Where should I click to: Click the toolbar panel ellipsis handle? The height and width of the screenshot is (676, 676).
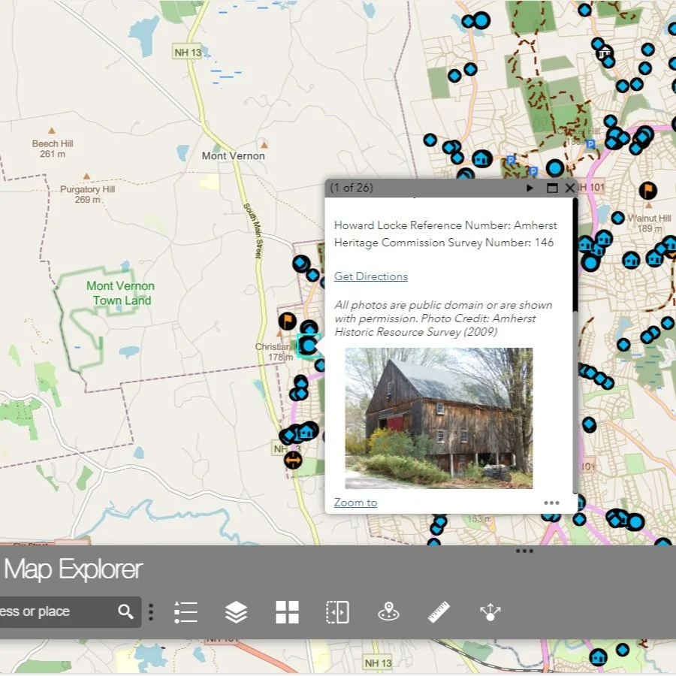(524, 551)
